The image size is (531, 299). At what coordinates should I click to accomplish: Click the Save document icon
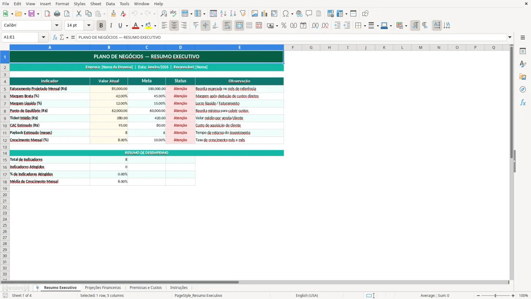click(x=31, y=14)
